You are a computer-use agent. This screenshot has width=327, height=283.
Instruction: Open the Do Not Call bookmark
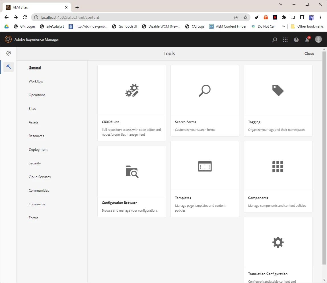[264, 26]
